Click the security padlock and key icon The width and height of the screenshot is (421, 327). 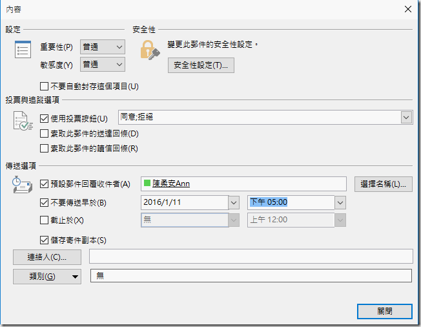tap(149, 51)
